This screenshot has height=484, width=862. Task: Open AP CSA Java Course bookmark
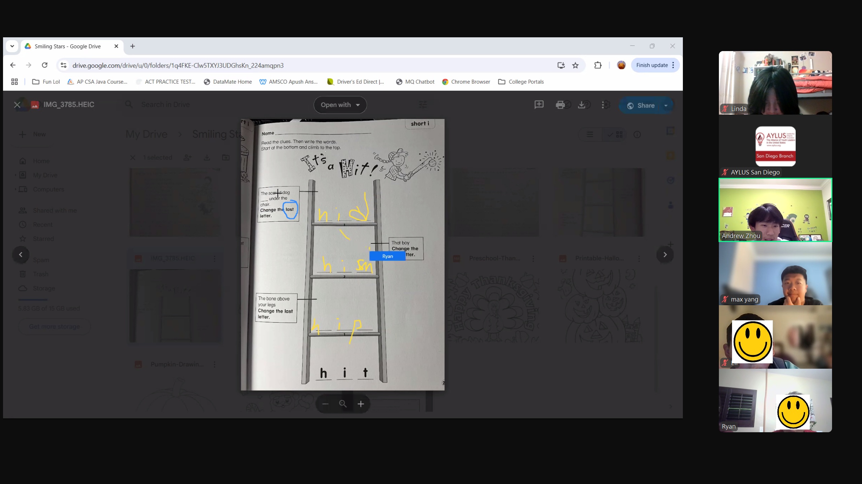coord(98,82)
